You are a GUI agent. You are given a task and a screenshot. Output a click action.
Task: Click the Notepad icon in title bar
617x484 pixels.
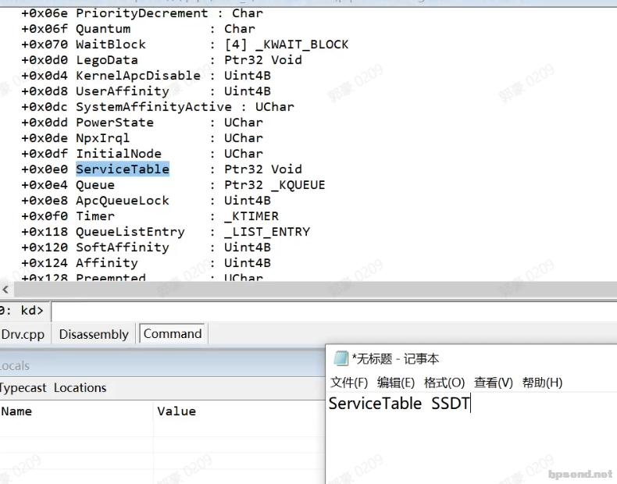click(341, 358)
